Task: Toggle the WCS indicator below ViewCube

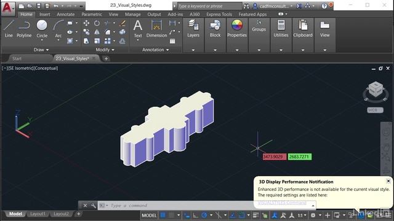Action: [x=375, y=110]
